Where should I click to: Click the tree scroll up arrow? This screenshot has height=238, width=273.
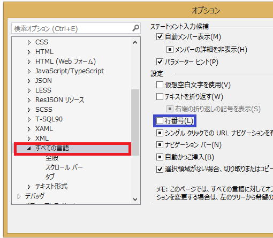point(135,42)
